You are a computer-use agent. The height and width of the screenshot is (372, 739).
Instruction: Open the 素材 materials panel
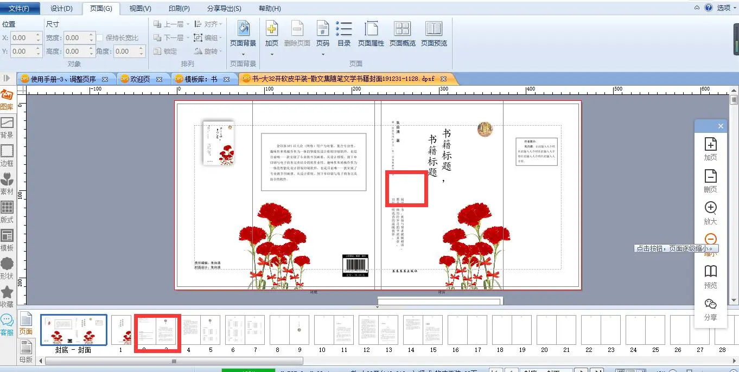7,184
